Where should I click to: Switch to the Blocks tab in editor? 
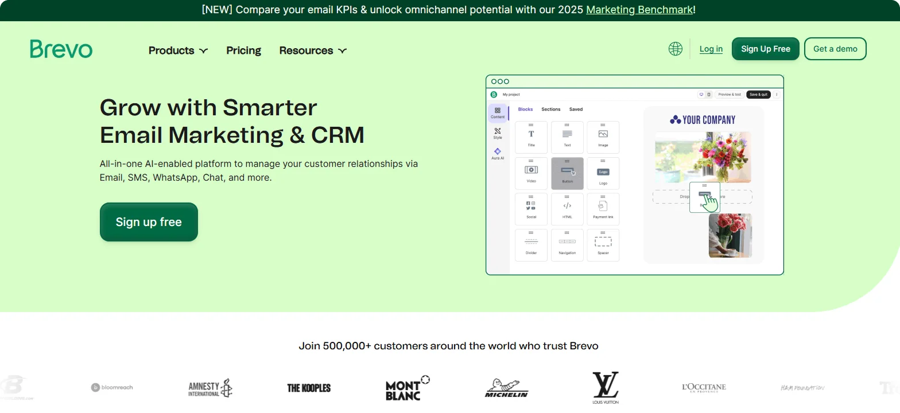[x=525, y=109]
